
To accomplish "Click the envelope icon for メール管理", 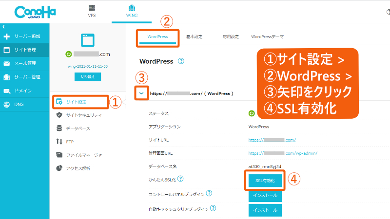I will point(7,64).
